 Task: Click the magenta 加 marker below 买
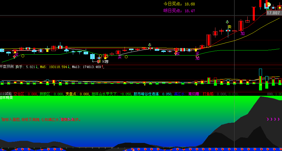[x=197, y=58]
